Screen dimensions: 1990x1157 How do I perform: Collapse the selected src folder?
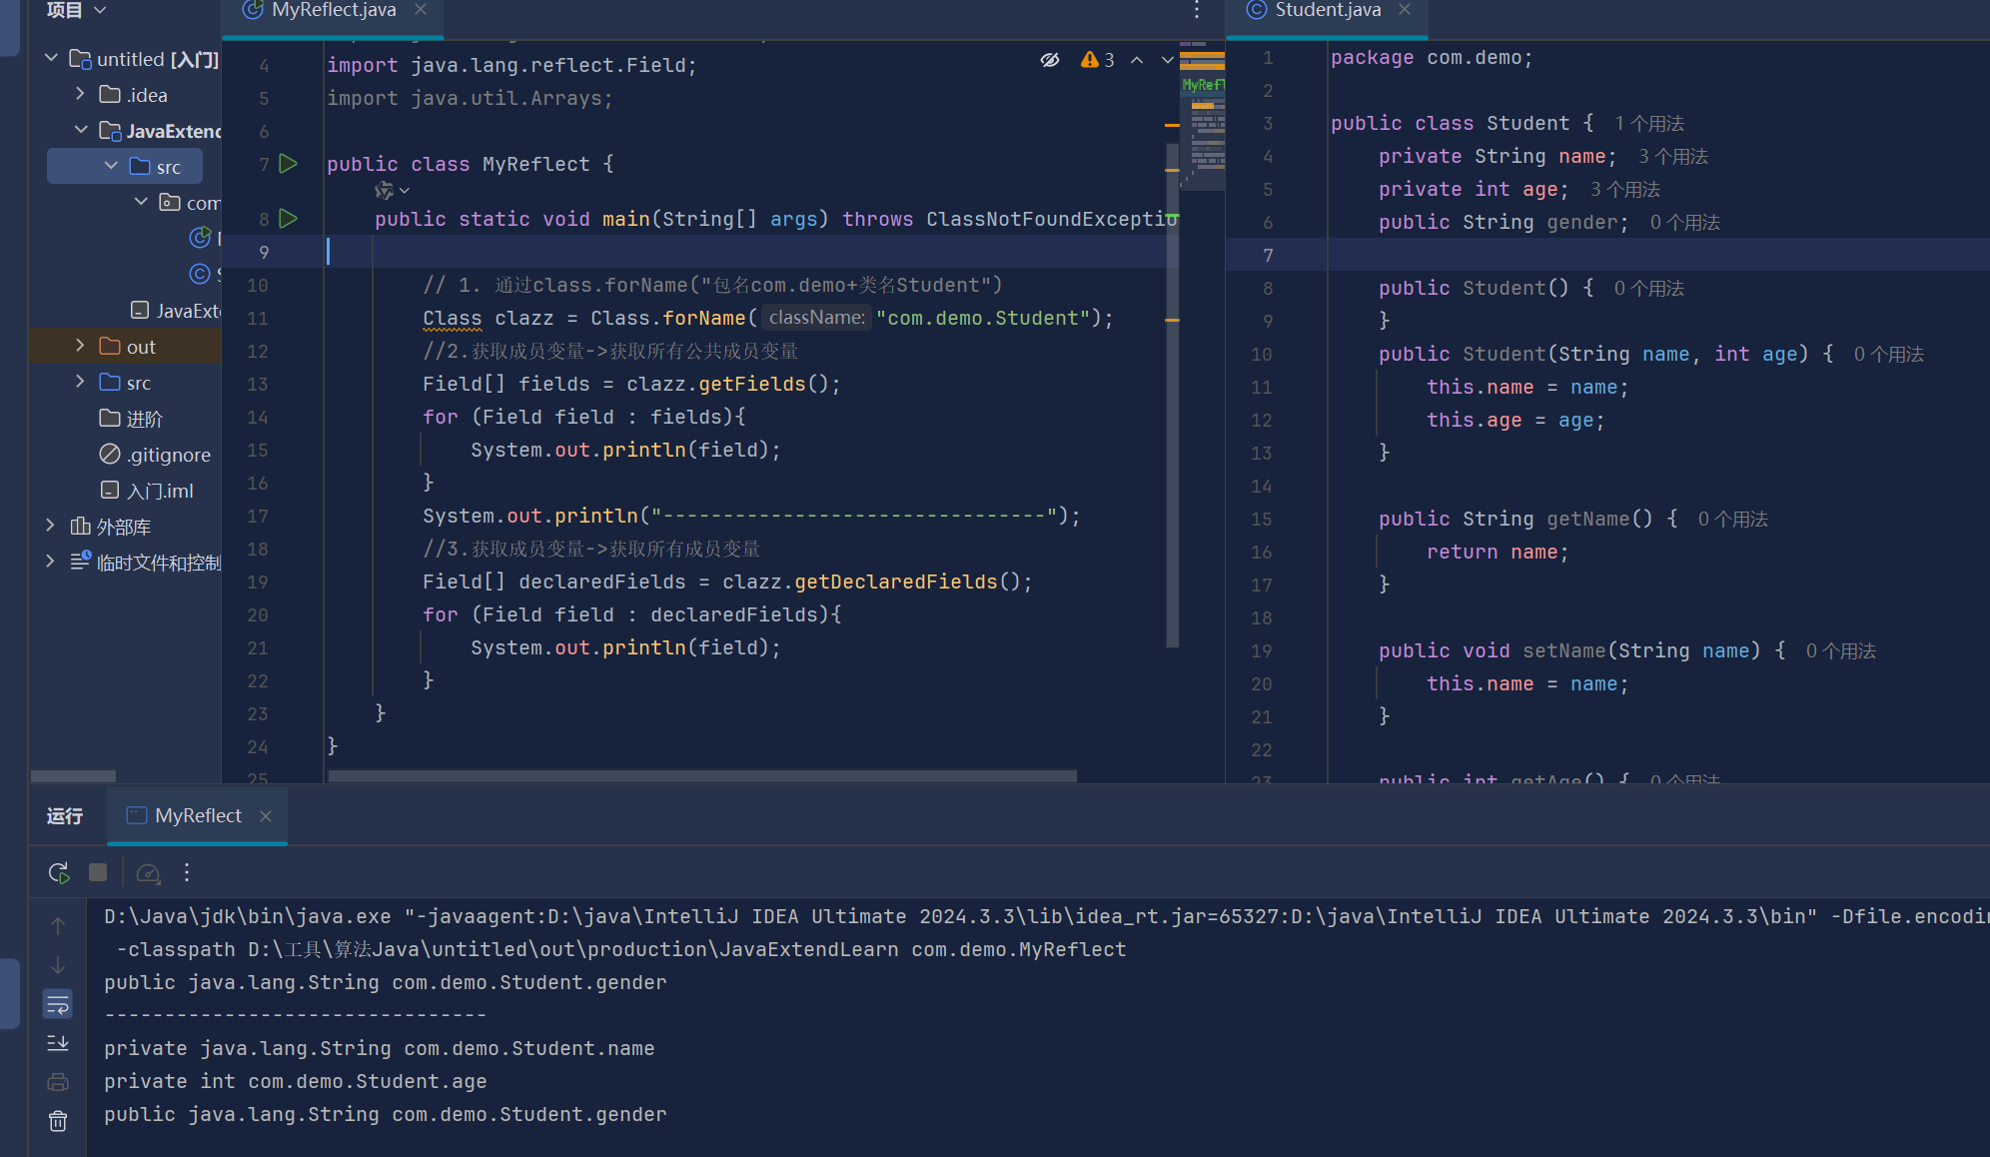[x=111, y=166]
